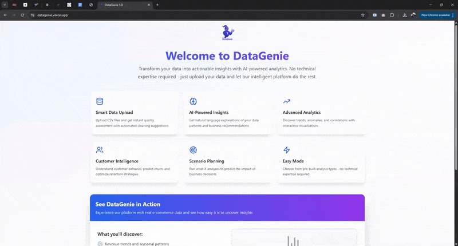Click the checkmark beside Revenue trends
The width and height of the screenshot is (458, 246).
[x=100, y=244]
